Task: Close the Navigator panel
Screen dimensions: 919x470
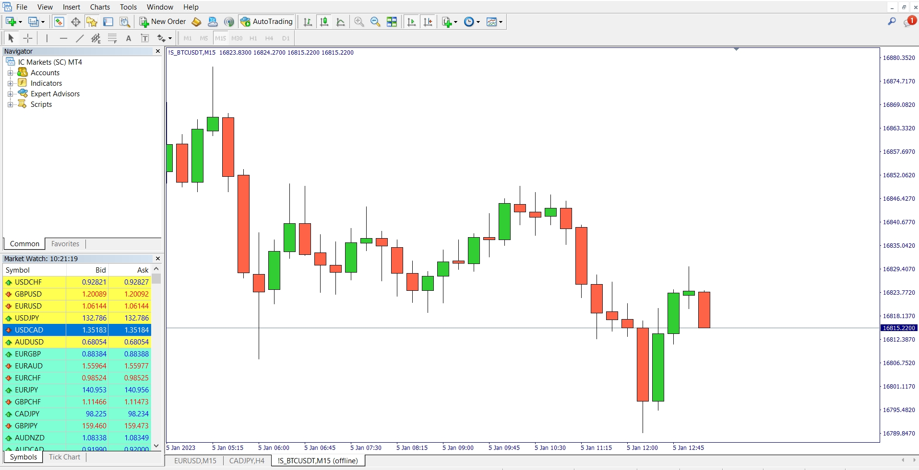Action: click(158, 51)
